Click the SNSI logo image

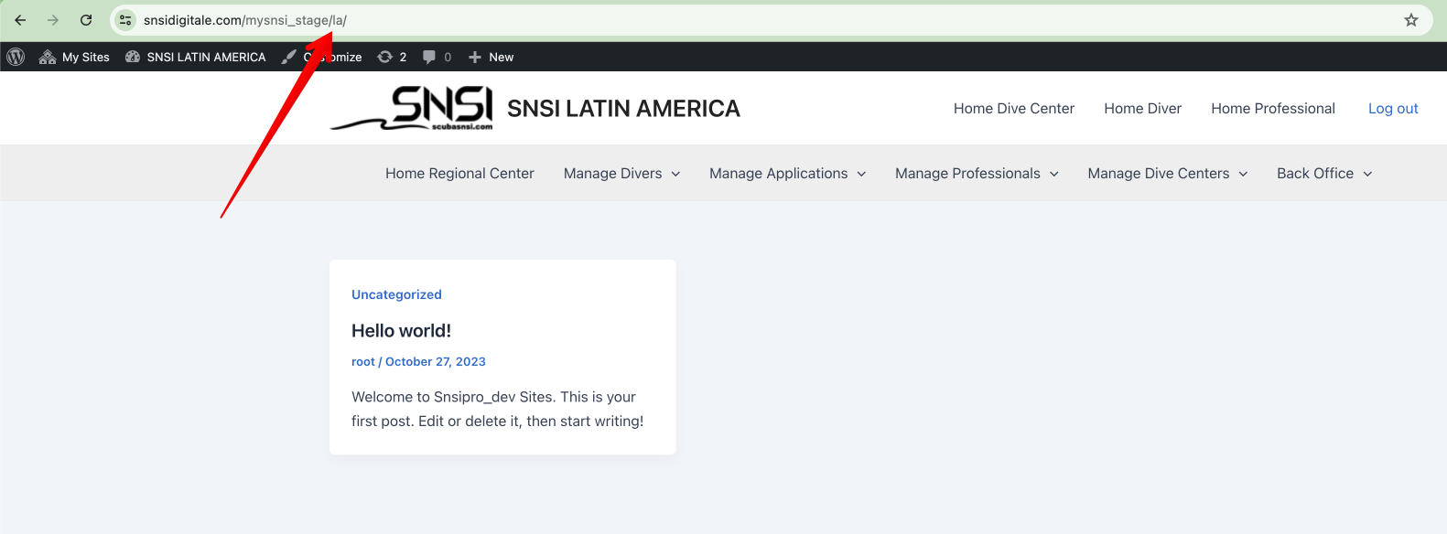[x=411, y=108]
